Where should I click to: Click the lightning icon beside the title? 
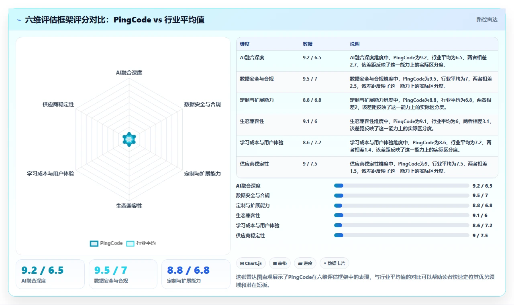click(19, 20)
